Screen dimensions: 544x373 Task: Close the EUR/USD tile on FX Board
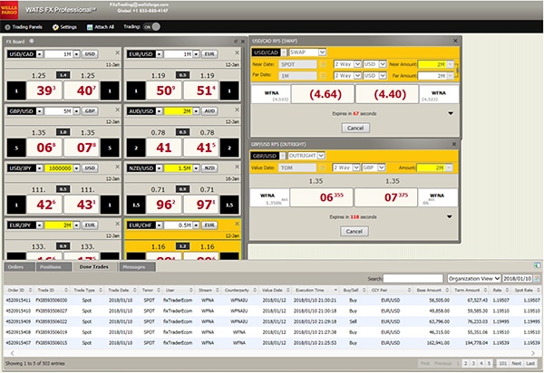[237, 53]
